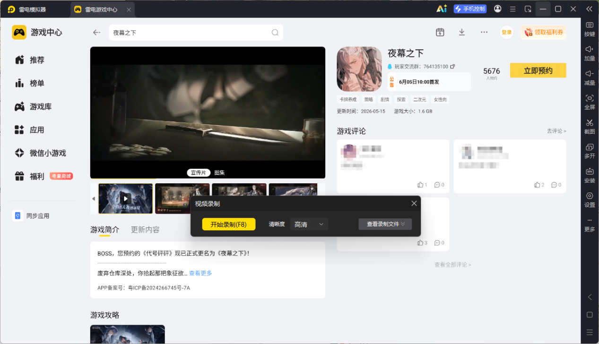599x344 pixels.
Task: Take screenshot with 截图 scissors icon
Action: 590,126
